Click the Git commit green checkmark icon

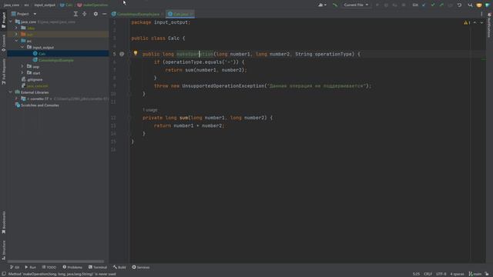pyautogui.click(x=433, y=5)
